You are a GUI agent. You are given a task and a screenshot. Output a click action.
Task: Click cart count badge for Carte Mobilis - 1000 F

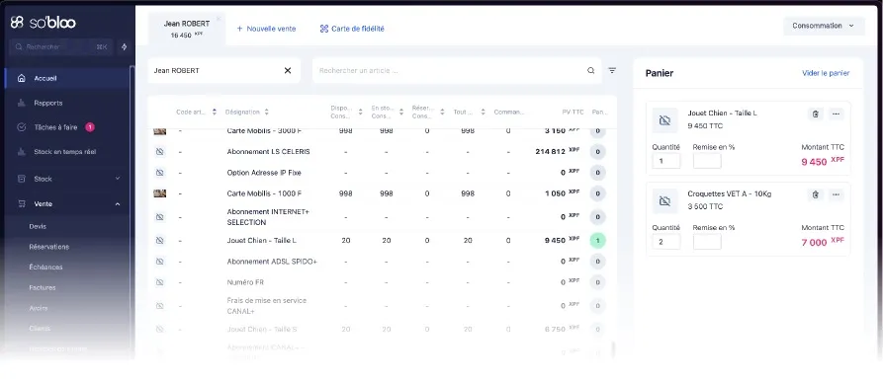[x=597, y=193]
